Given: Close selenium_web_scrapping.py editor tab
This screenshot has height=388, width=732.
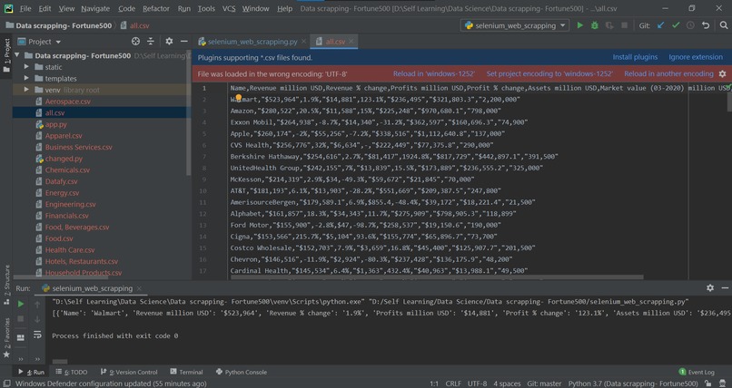Looking at the screenshot, I should pyautogui.click(x=303, y=42).
